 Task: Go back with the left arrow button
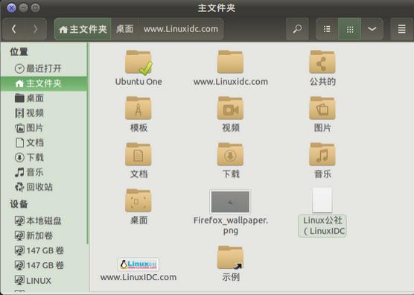[x=13, y=29]
